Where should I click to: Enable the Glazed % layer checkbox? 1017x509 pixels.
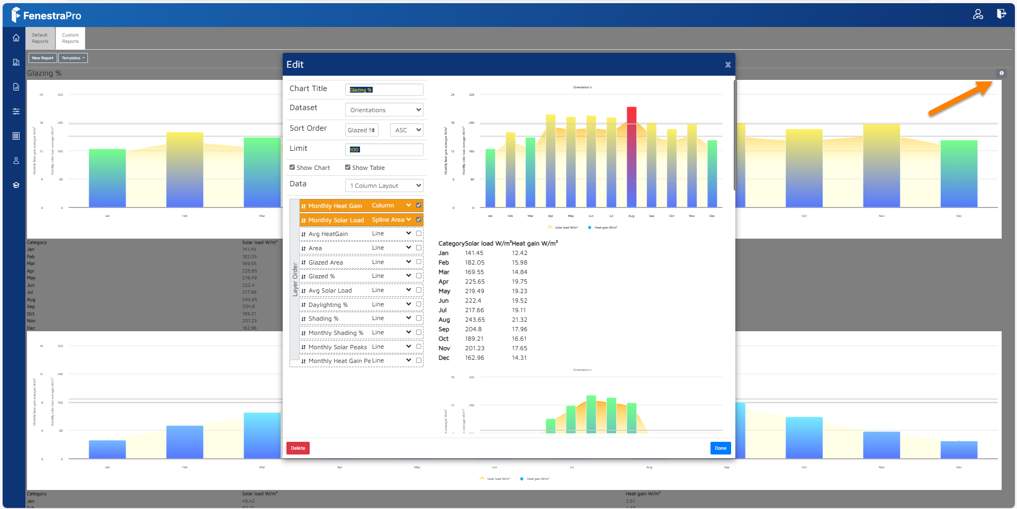click(419, 276)
